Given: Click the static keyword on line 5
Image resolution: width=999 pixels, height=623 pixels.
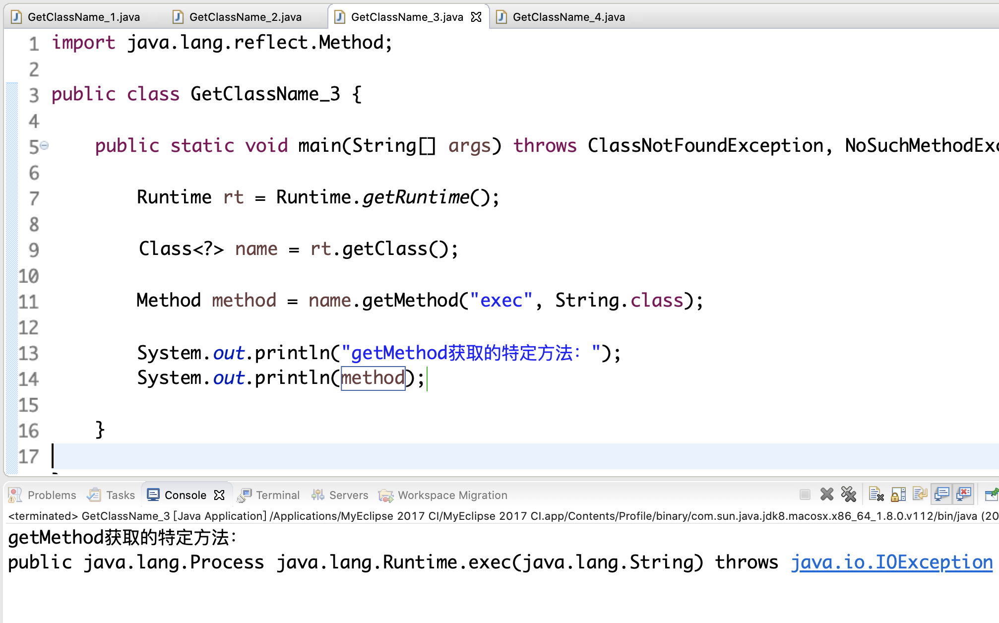Looking at the screenshot, I should pyautogui.click(x=202, y=146).
